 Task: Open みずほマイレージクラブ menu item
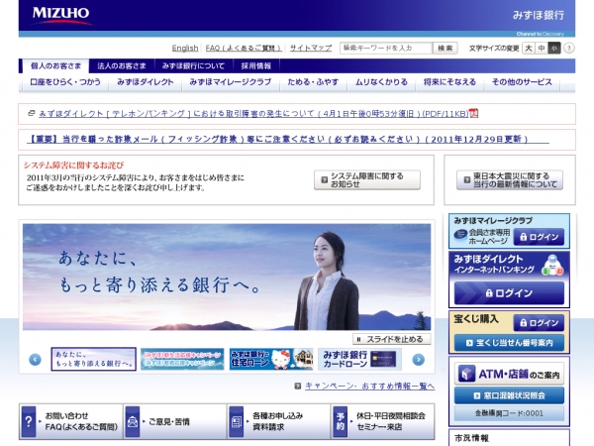tap(231, 82)
